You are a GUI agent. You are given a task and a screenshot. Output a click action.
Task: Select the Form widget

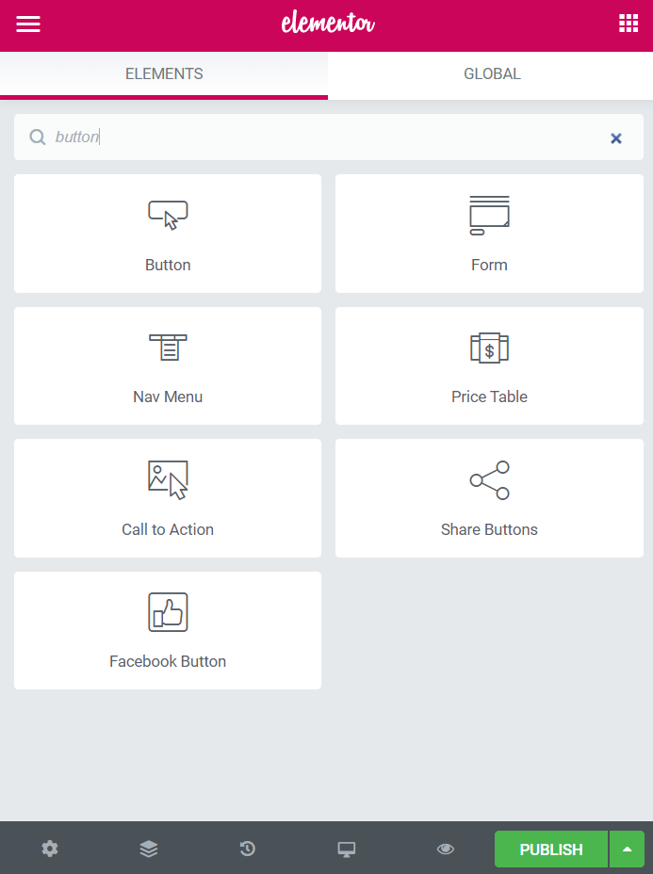pos(489,234)
